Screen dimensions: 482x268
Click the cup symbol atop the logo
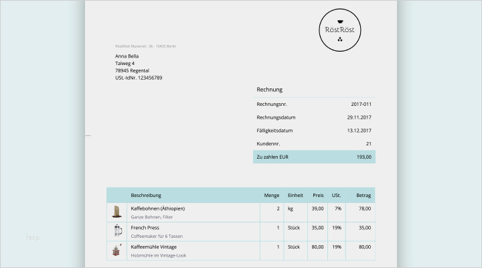tap(339, 20)
